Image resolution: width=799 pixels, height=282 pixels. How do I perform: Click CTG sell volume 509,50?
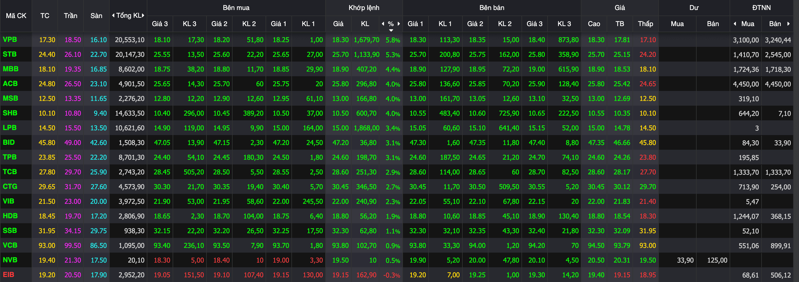click(509, 187)
